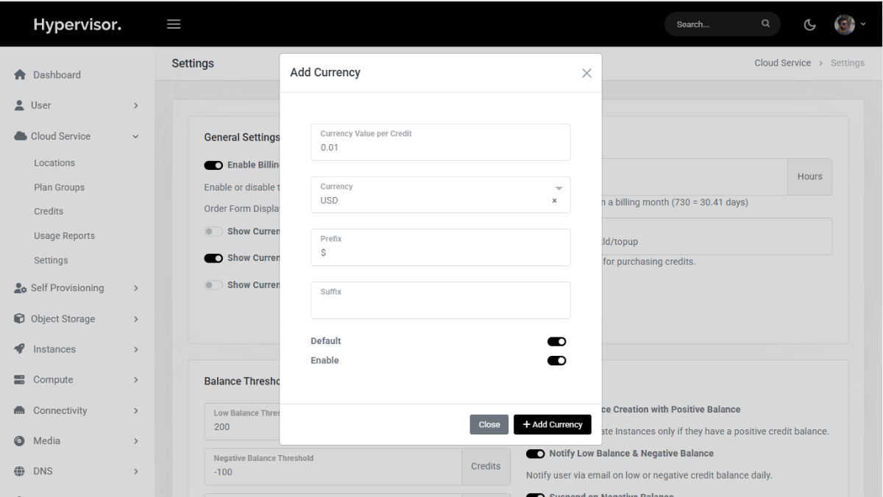Image resolution: width=883 pixels, height=497 pixels.
Task: Go to the Credits submenu item
Action: click(49, 211)
